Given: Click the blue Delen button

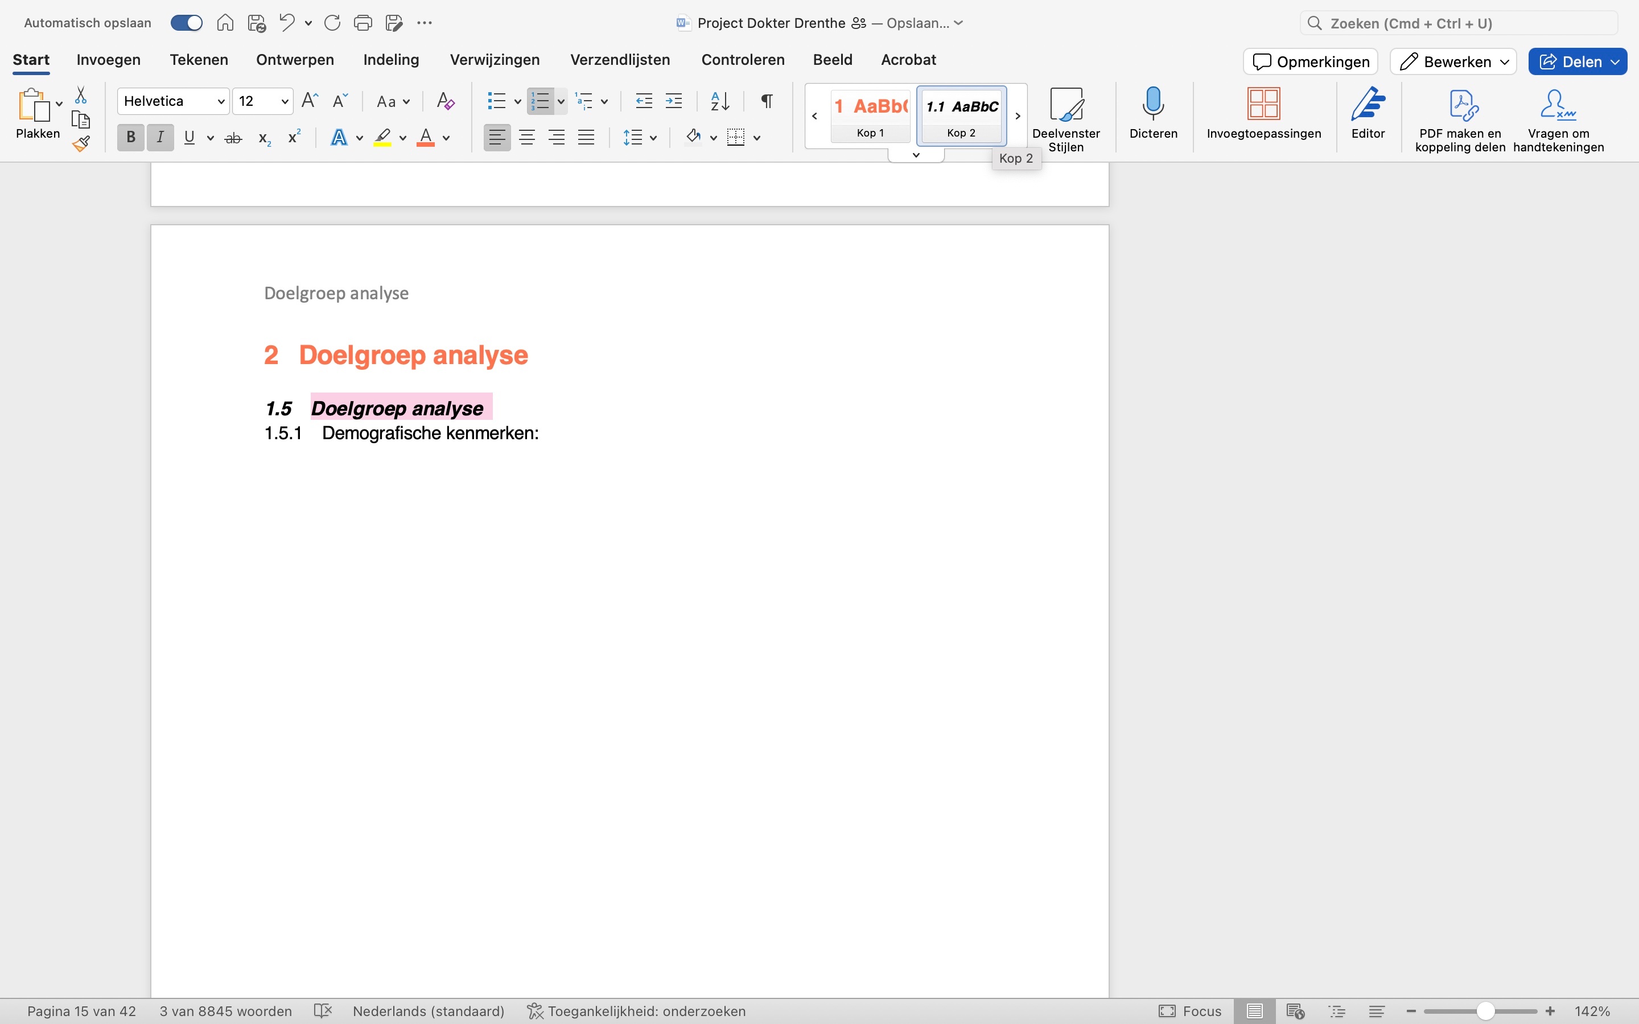Looking at the screenshot, I should pyautogui.click(x=1570, y=61).
